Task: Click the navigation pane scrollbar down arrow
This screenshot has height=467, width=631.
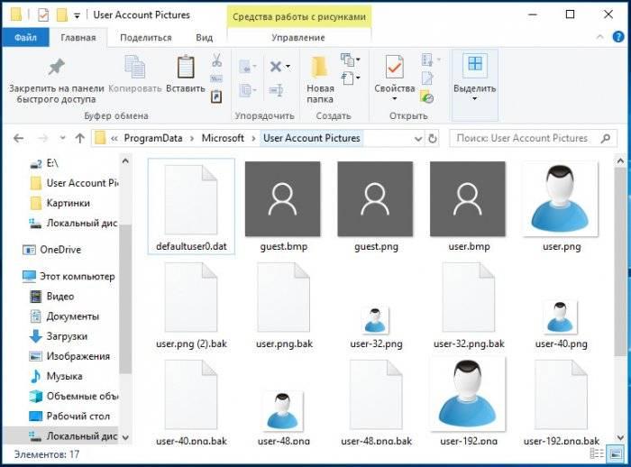Action: tap(125, 437)
